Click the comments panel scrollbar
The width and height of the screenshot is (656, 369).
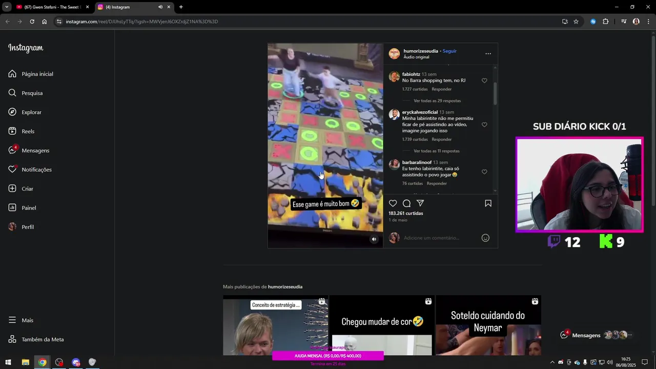495,93
